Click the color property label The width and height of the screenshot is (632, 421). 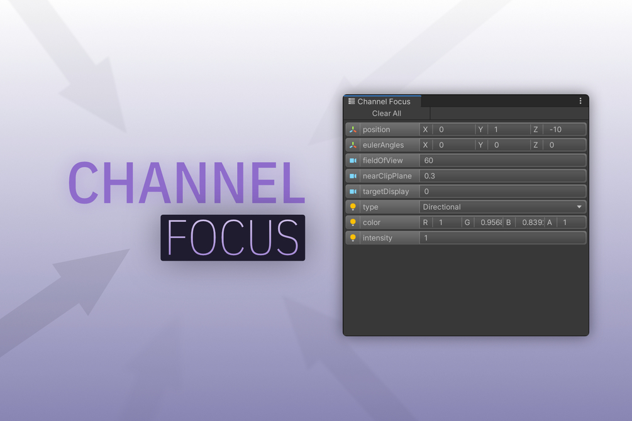371,222
